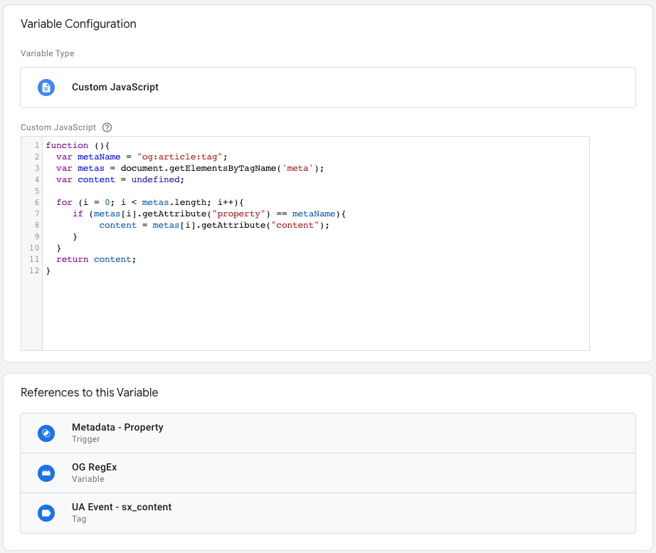Click the Custom JavaScript document icon
The height and width of the screenshot is (553, 656).
[46, 88]
